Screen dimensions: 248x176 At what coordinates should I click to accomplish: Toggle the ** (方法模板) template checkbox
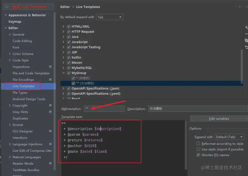pyautogui.click(x=73, y=83)
